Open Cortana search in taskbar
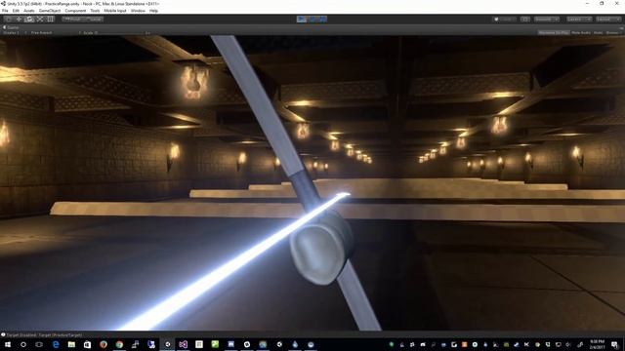The height and width of the screenshot is (351, 625). [x=23, y=344]
